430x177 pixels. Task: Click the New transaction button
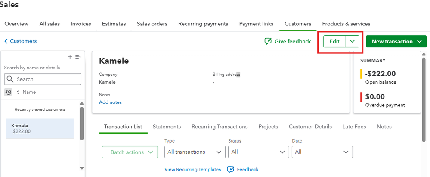coord(396,41)
